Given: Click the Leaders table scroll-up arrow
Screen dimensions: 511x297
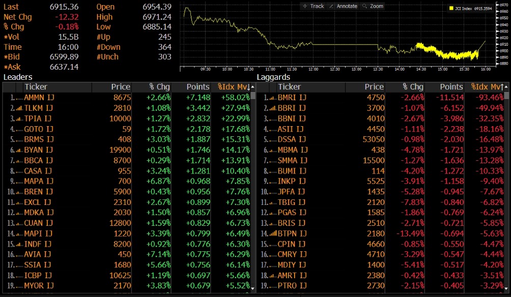Looking at the screenshot, I should [x=252, y=86].
